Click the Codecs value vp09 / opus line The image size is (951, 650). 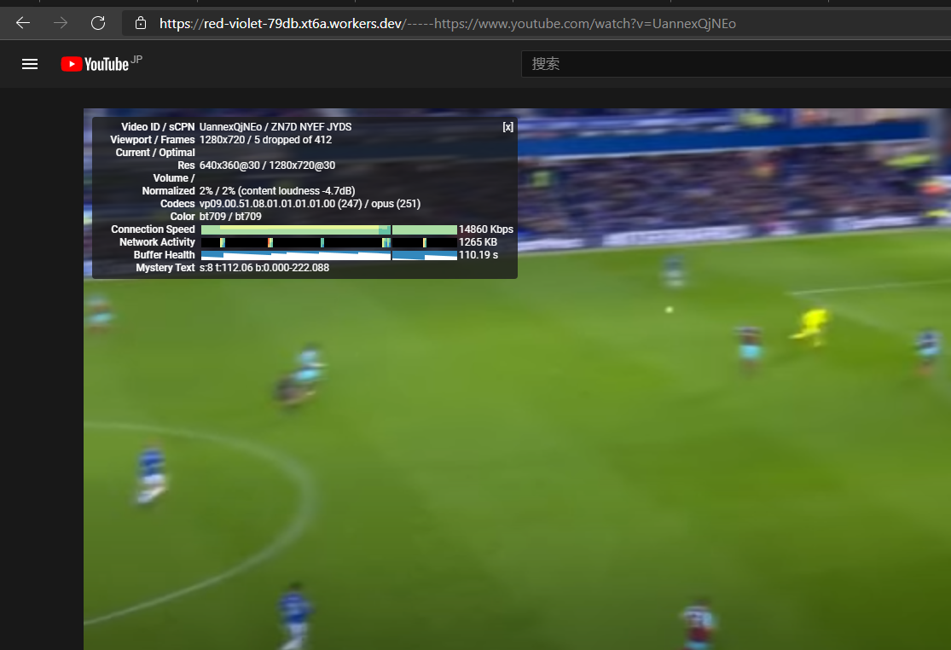coord(310,204)
